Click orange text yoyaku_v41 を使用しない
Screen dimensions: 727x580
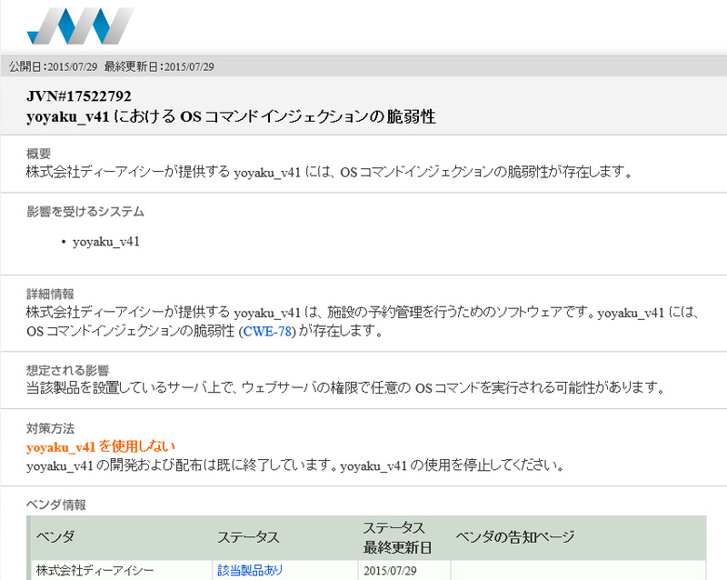101,446
